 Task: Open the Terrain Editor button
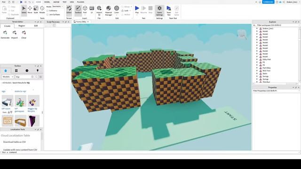coord(69,10)
